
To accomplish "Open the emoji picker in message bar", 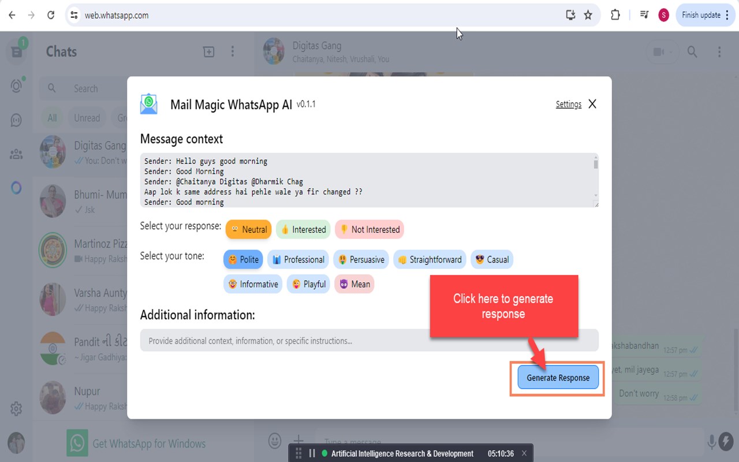I will tap(275, 441).
